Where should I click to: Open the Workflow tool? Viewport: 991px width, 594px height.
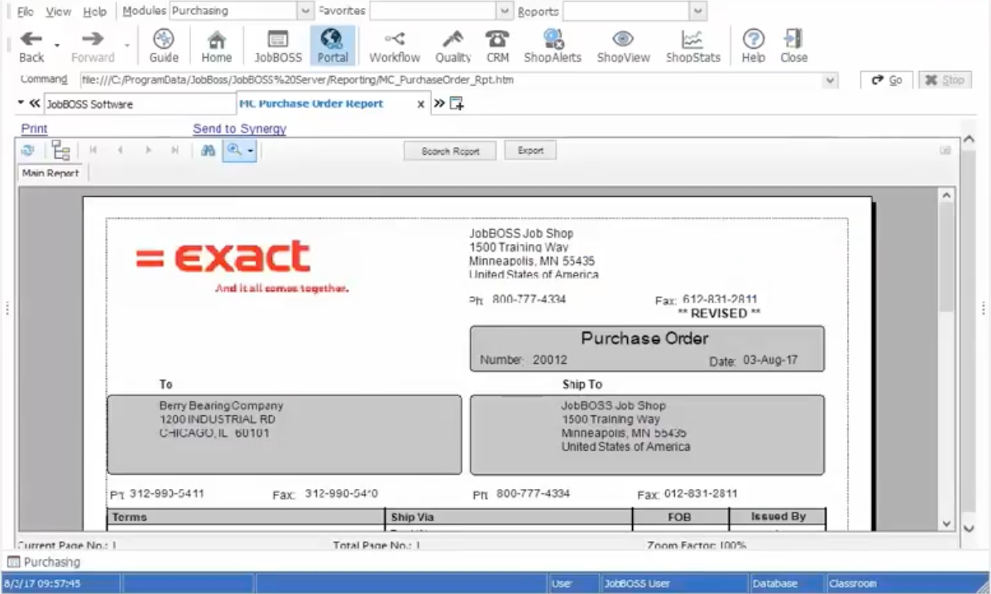coord(395,46)
